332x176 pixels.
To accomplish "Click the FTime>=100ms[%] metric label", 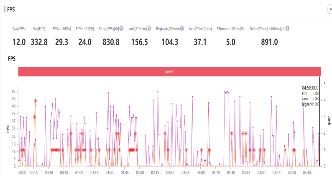I will point(230,29).
